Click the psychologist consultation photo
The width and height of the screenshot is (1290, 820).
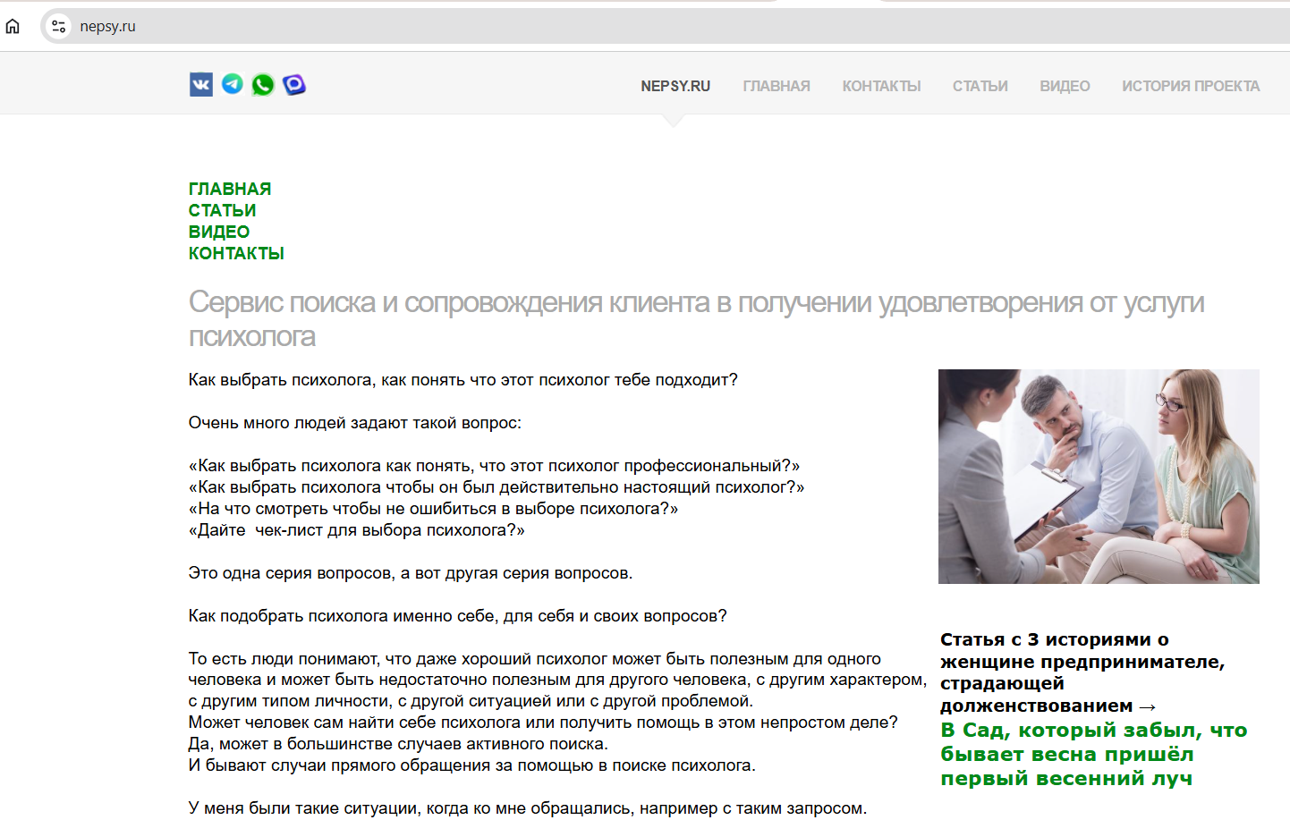(1099, 477)
